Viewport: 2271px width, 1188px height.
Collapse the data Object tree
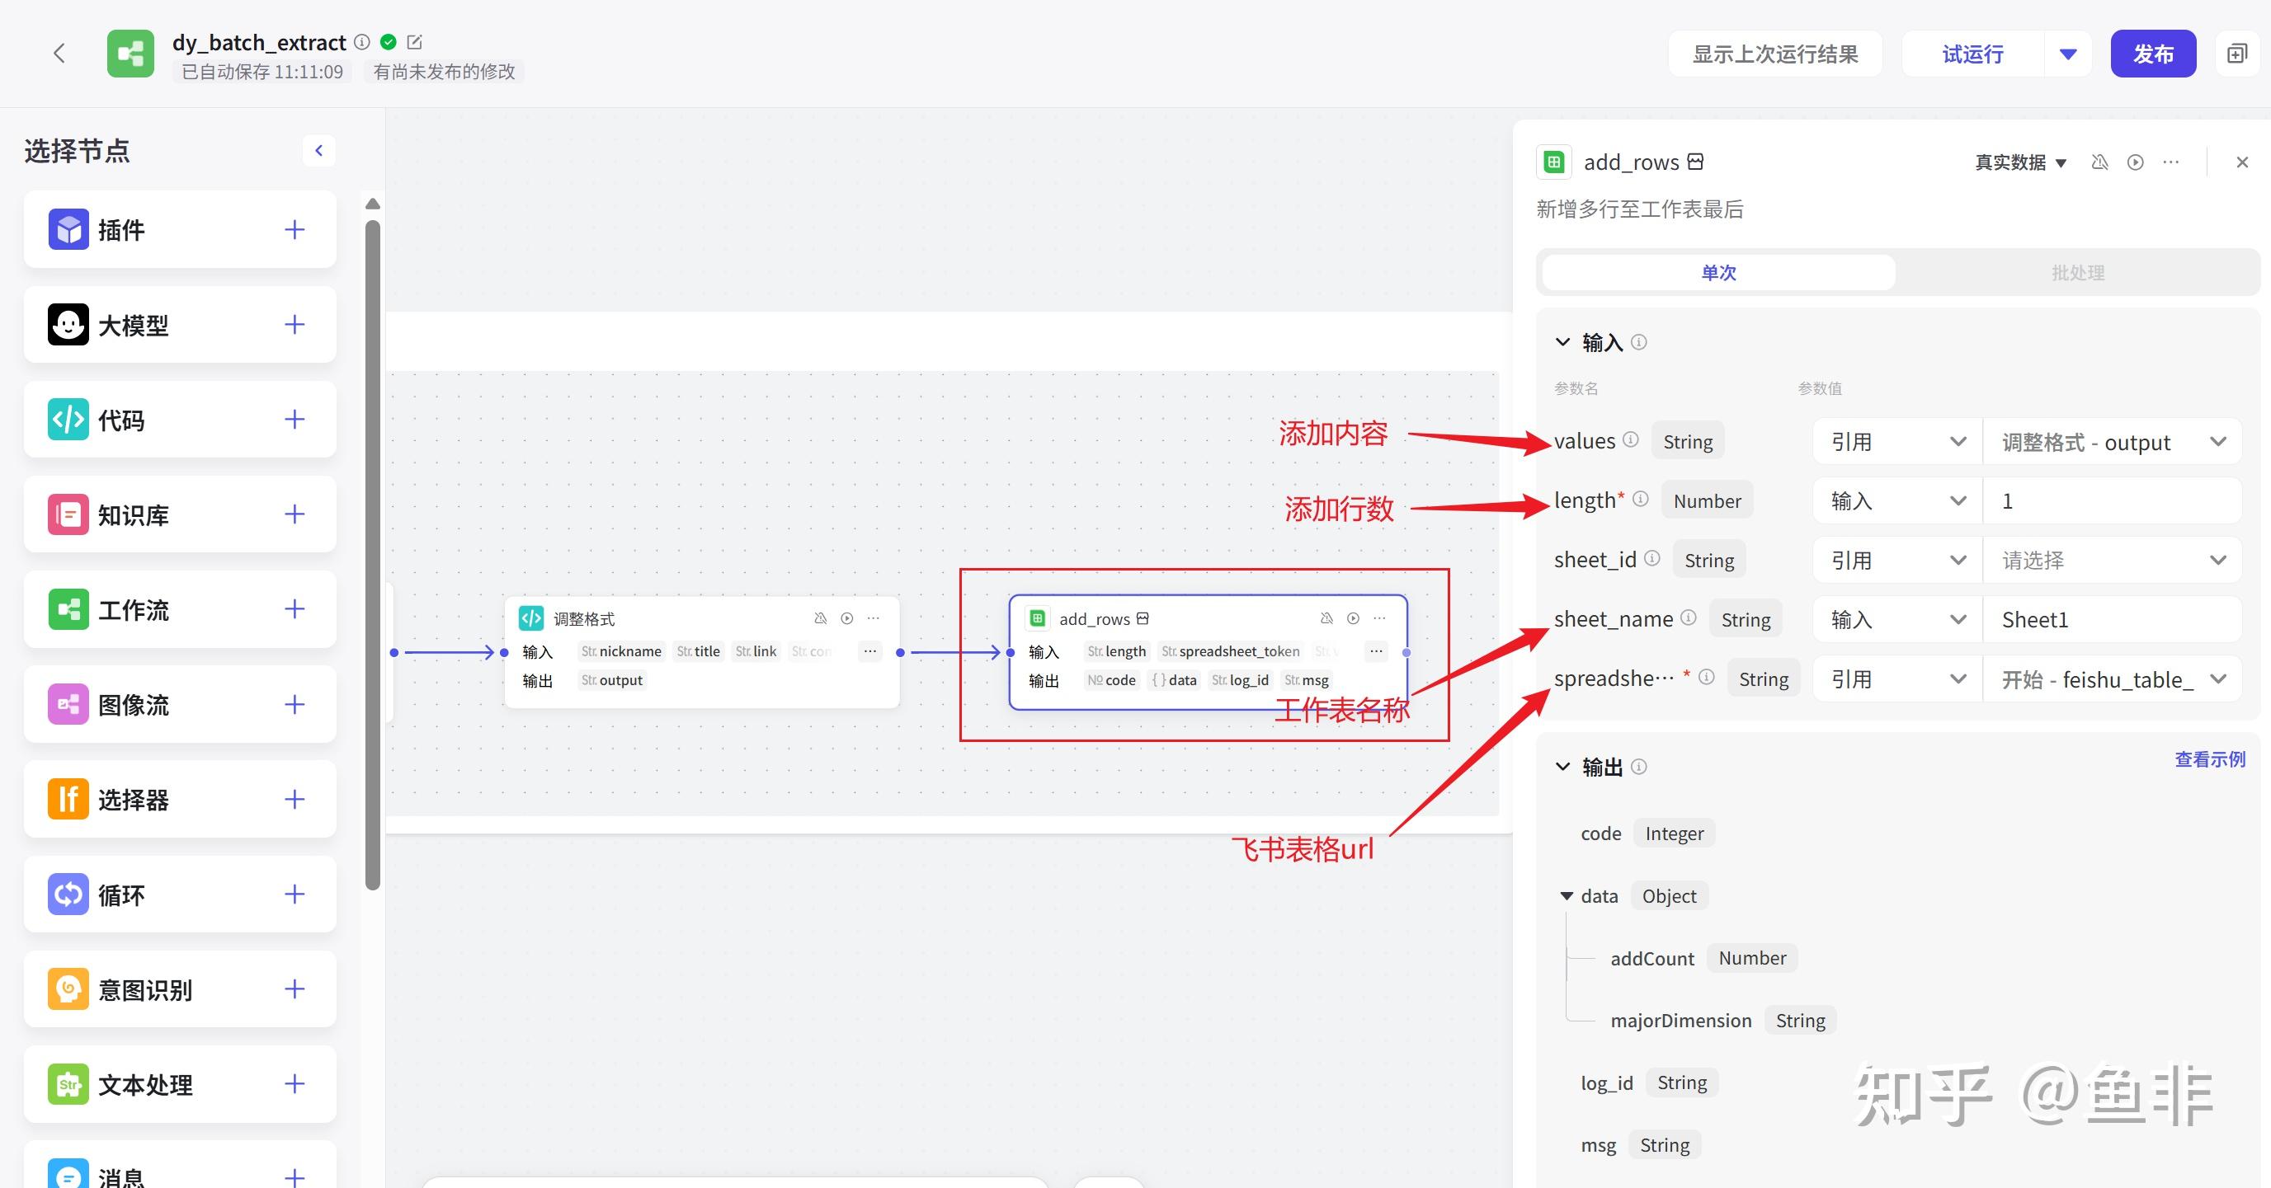[1567, 896]
